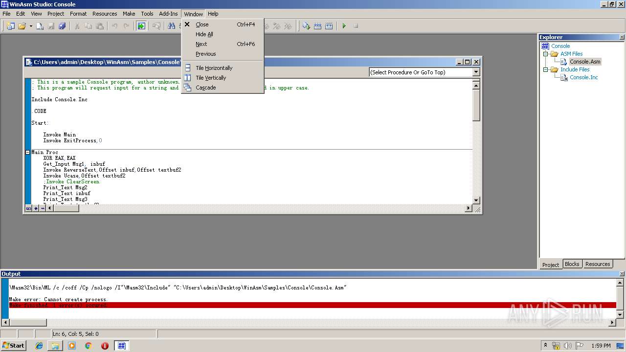Click the expand all blocks plus button
626x352 pixels.
pos(36,209)
